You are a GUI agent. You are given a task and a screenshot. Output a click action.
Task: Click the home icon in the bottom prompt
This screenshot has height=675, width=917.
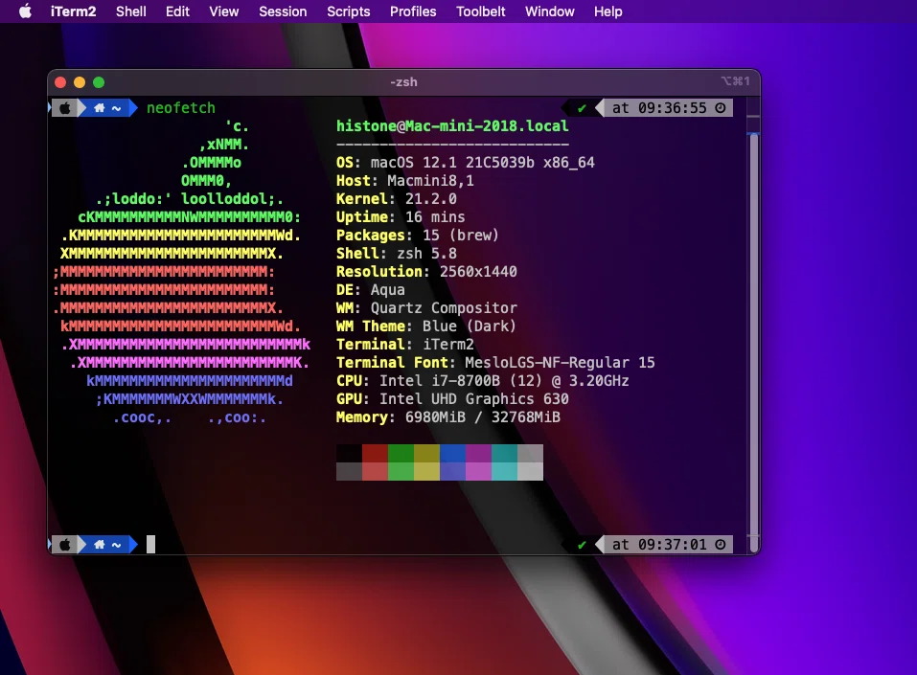(x=100, y=545)
